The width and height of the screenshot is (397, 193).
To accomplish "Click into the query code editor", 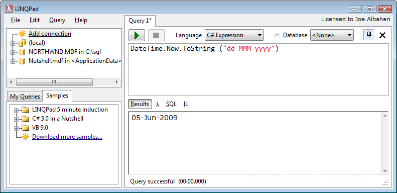I will (258, 69).
